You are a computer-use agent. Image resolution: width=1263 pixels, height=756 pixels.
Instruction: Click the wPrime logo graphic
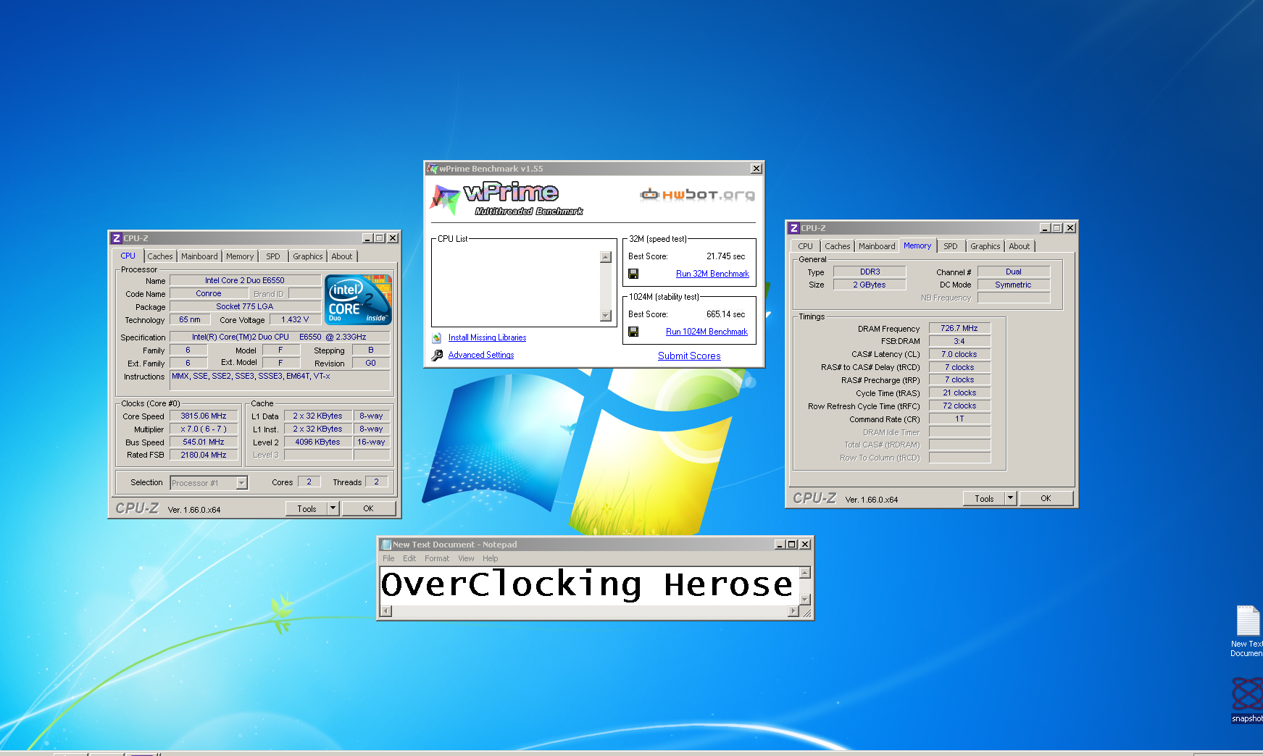(x=507, y=198)
